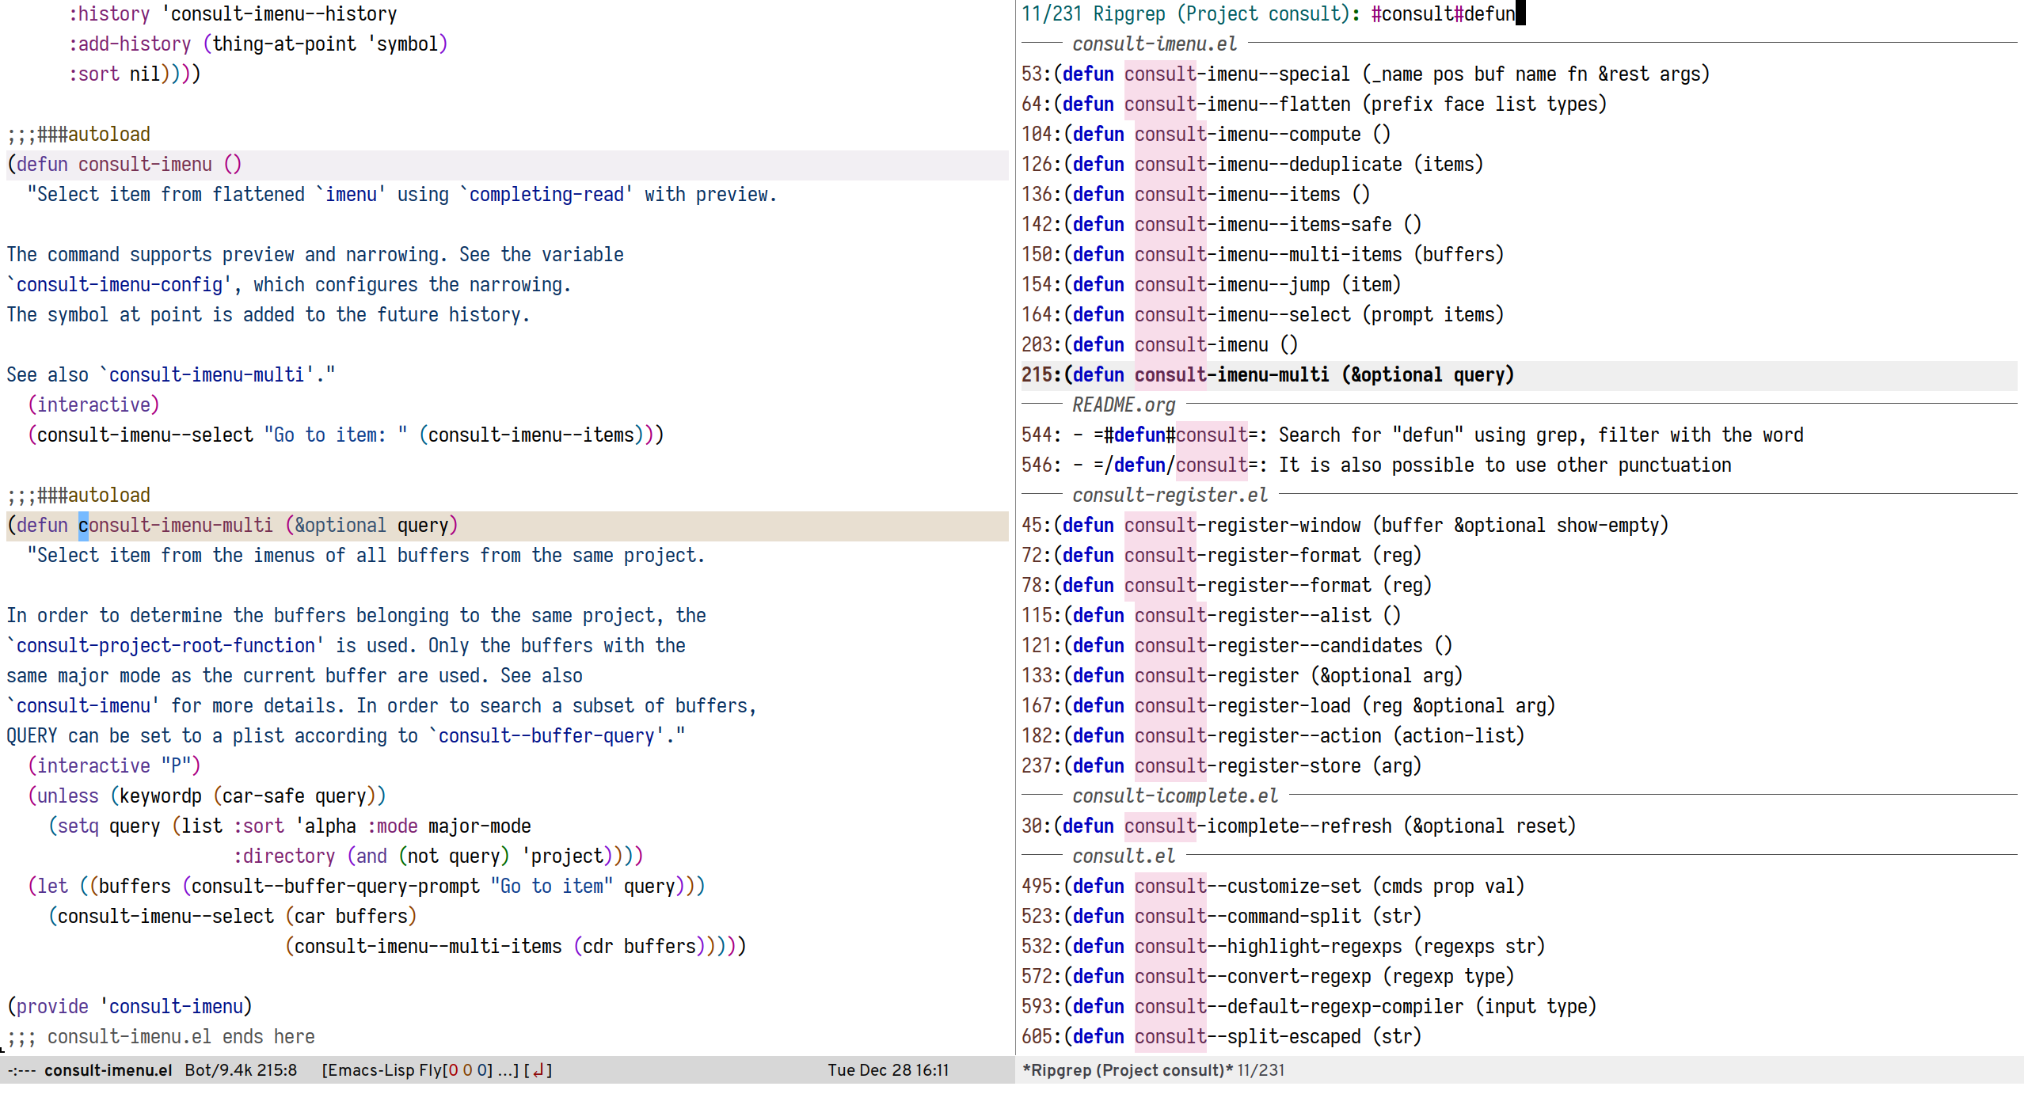Select result line 64 consult-imenu--flatten
This screenshot has width=2024, height=1109.
point(1314,104)
